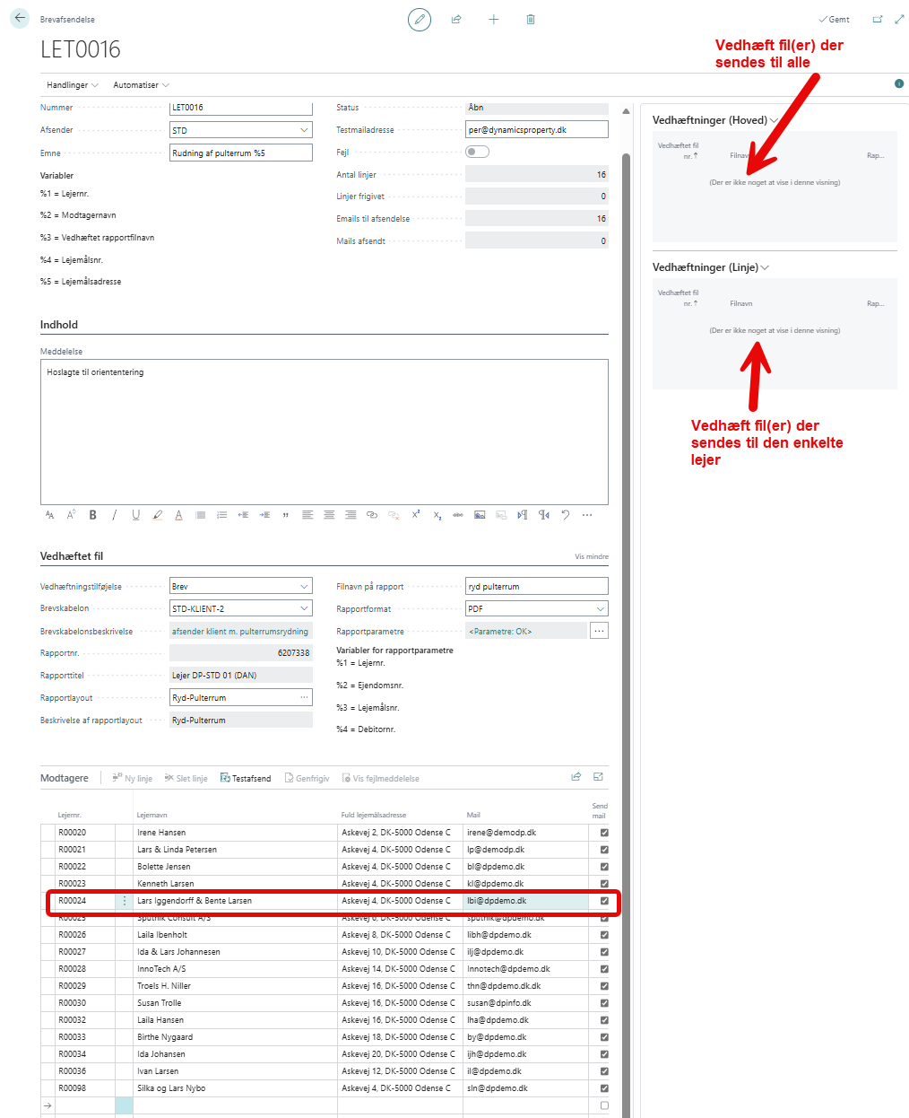This screenshot has width=909, height=1118.
Task: Uncheck Send mail for Silka og Lars Nybo
Action: click(x=604, y=1088)
